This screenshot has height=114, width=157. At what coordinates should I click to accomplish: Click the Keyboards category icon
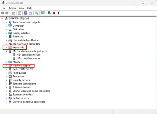click(x=10, y=47)
